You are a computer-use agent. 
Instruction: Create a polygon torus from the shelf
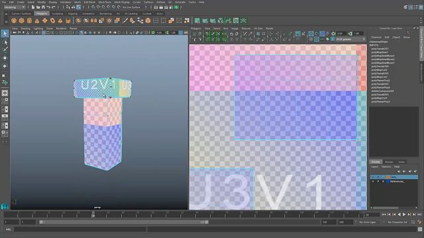(x=52, y=20)
